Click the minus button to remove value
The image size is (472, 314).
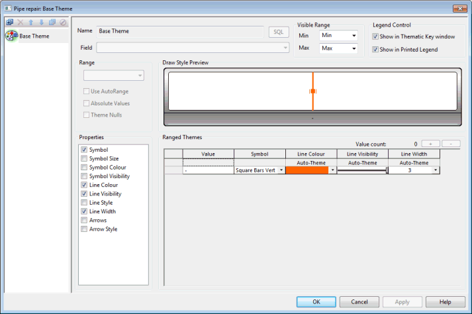point(451,144)
